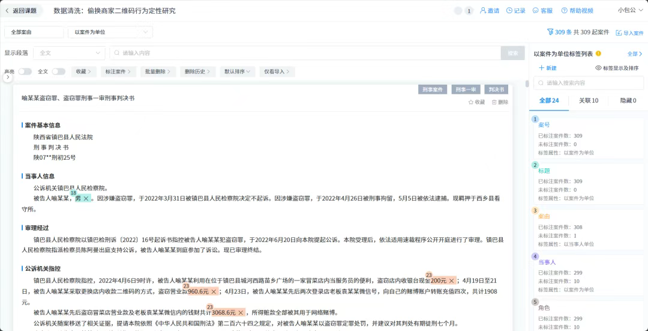Viewport: 648px width, 331px height.
Task: Switch to the 隐藏 0 tab
Action: coord(628,100)
